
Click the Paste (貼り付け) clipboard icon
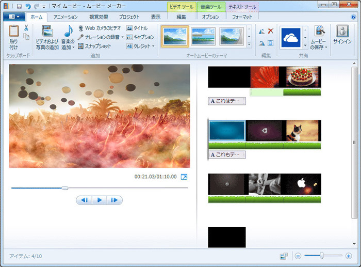point(14,31)
